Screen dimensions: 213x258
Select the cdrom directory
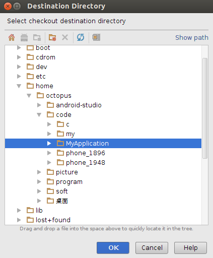(x=41, y=57)
